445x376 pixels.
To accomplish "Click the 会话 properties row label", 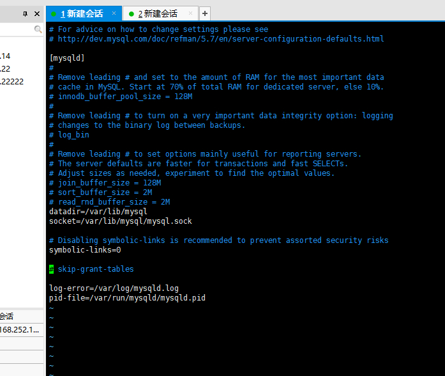I will [7, 317].
